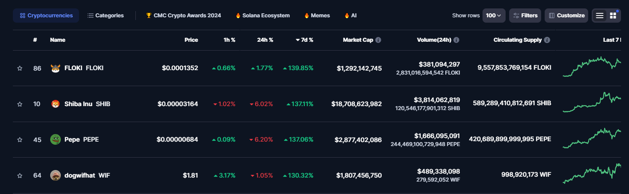Sort by the 7d % column

305,40
